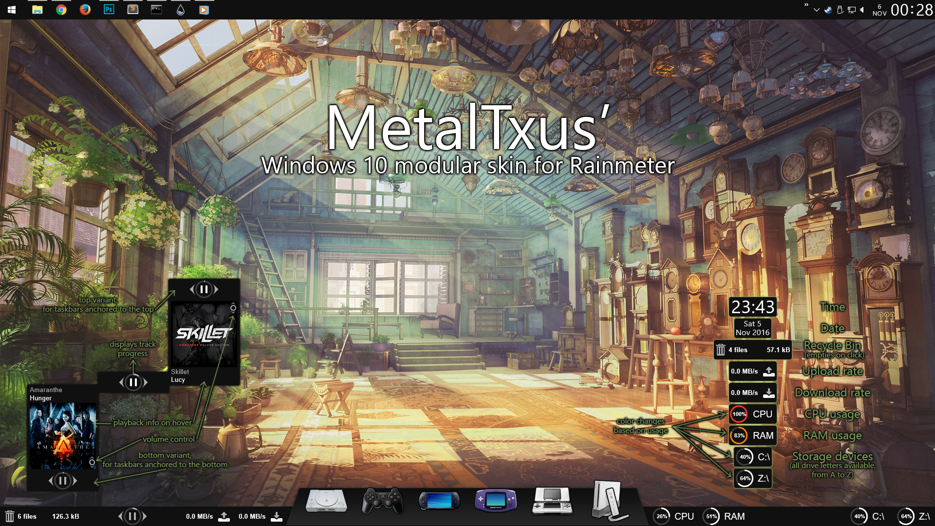Click the download rate icon in bottom bar
The height and width of the screenshot is (526, 935).
276,516
